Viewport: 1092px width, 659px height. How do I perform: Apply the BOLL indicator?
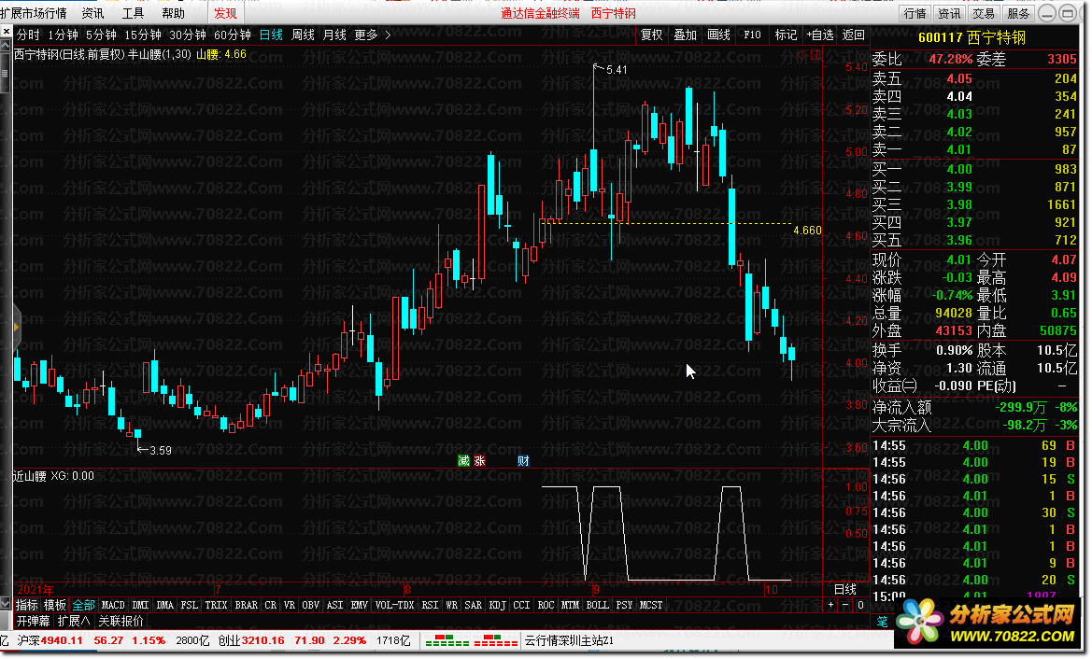(597, 605)
